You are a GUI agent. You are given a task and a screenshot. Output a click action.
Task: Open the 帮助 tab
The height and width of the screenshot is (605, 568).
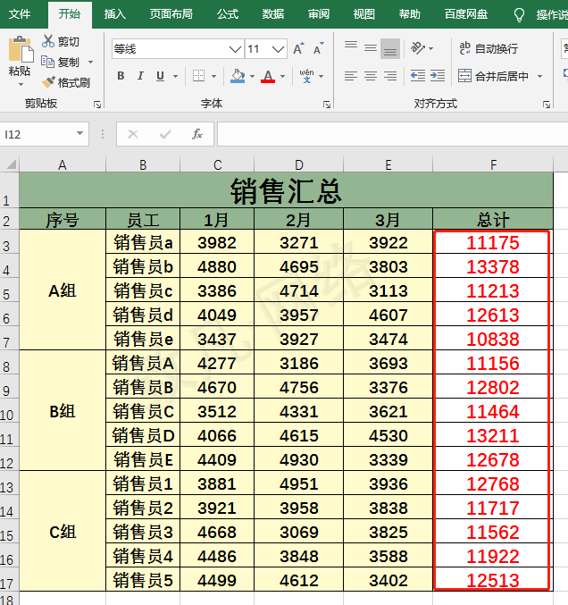[410, 14]
